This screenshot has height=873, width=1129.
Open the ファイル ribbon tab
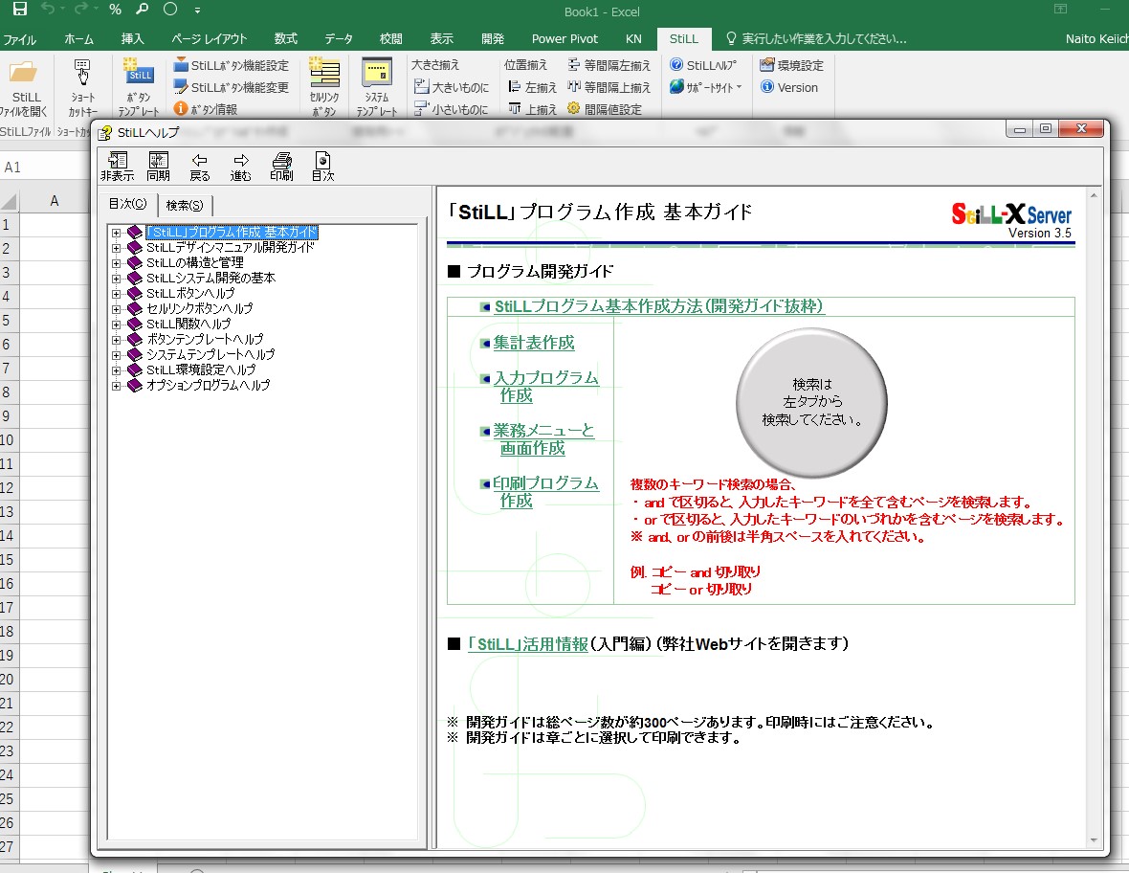pos(19,39)
